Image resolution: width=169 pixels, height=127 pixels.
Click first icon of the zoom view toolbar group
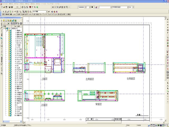coord(53,7)
